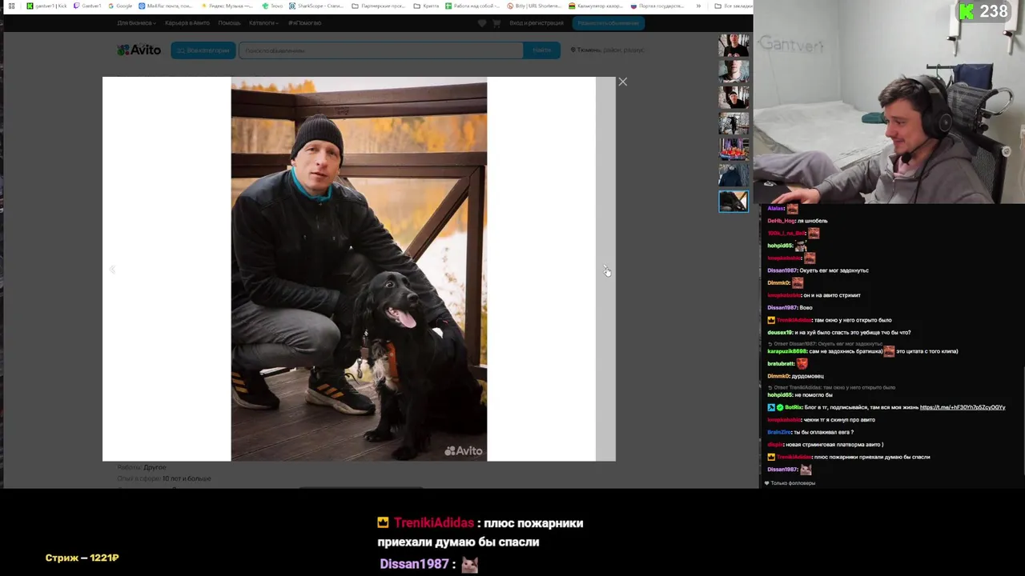
Task: Click the Найти search button
Action: tap(541, 50)
